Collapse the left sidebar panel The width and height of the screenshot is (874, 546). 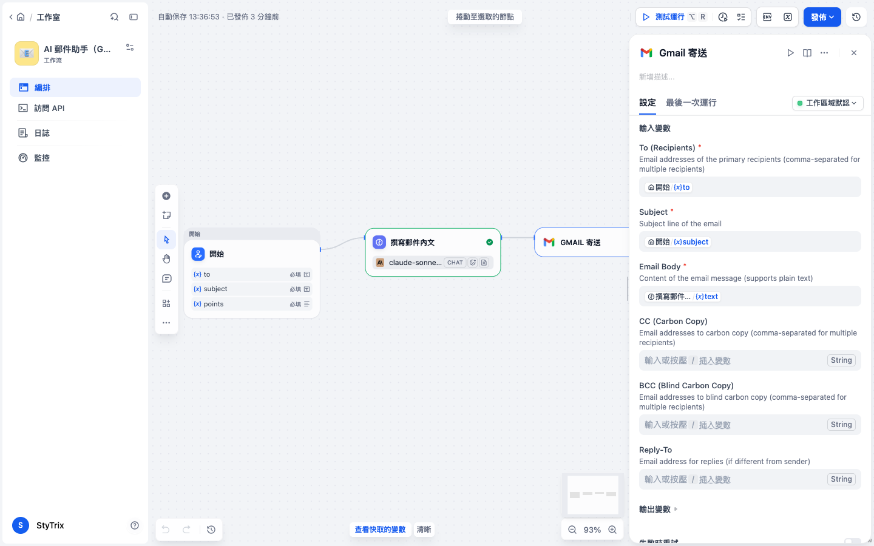[x=134, y=17]
